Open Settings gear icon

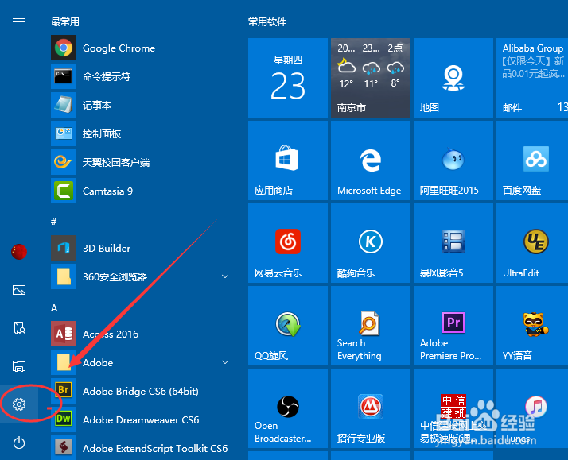[19, 404]
